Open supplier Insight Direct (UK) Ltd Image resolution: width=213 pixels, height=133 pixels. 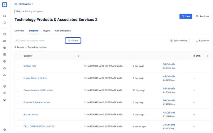35,78
